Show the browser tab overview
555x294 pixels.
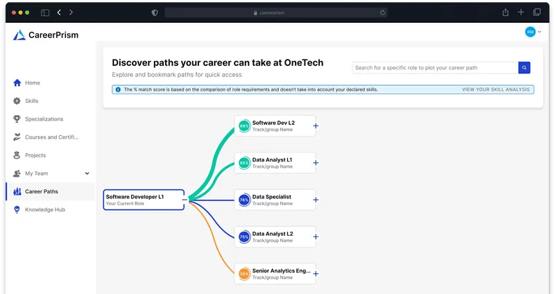tap(536, 12)
